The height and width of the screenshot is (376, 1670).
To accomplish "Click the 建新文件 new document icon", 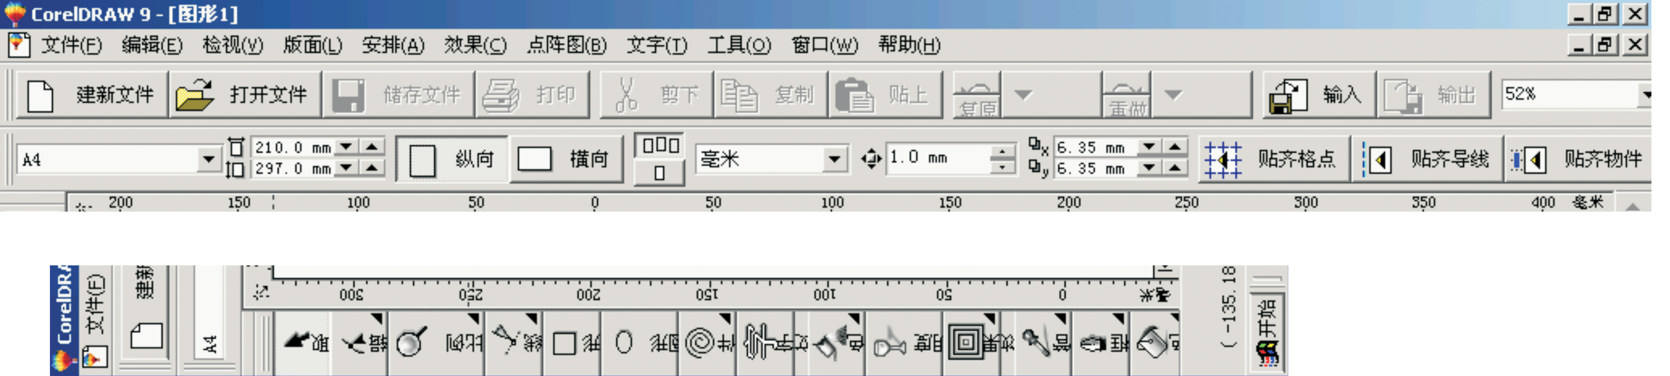I will coord(41,96).
